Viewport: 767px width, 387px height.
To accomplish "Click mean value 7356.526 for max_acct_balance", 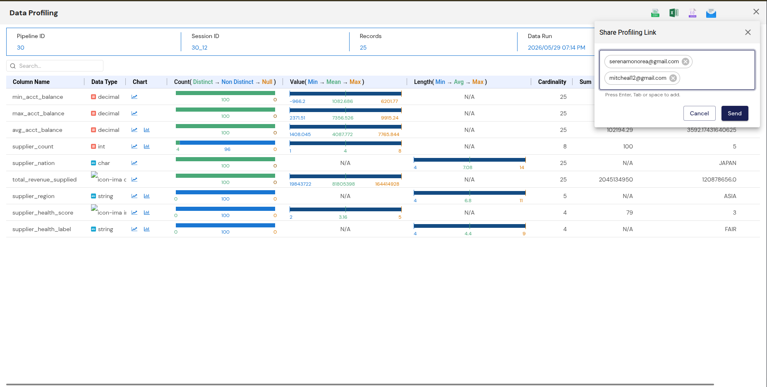I will pos(343,118).
